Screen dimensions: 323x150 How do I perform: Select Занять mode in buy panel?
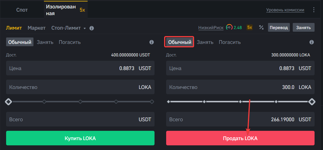click(45, 42)
